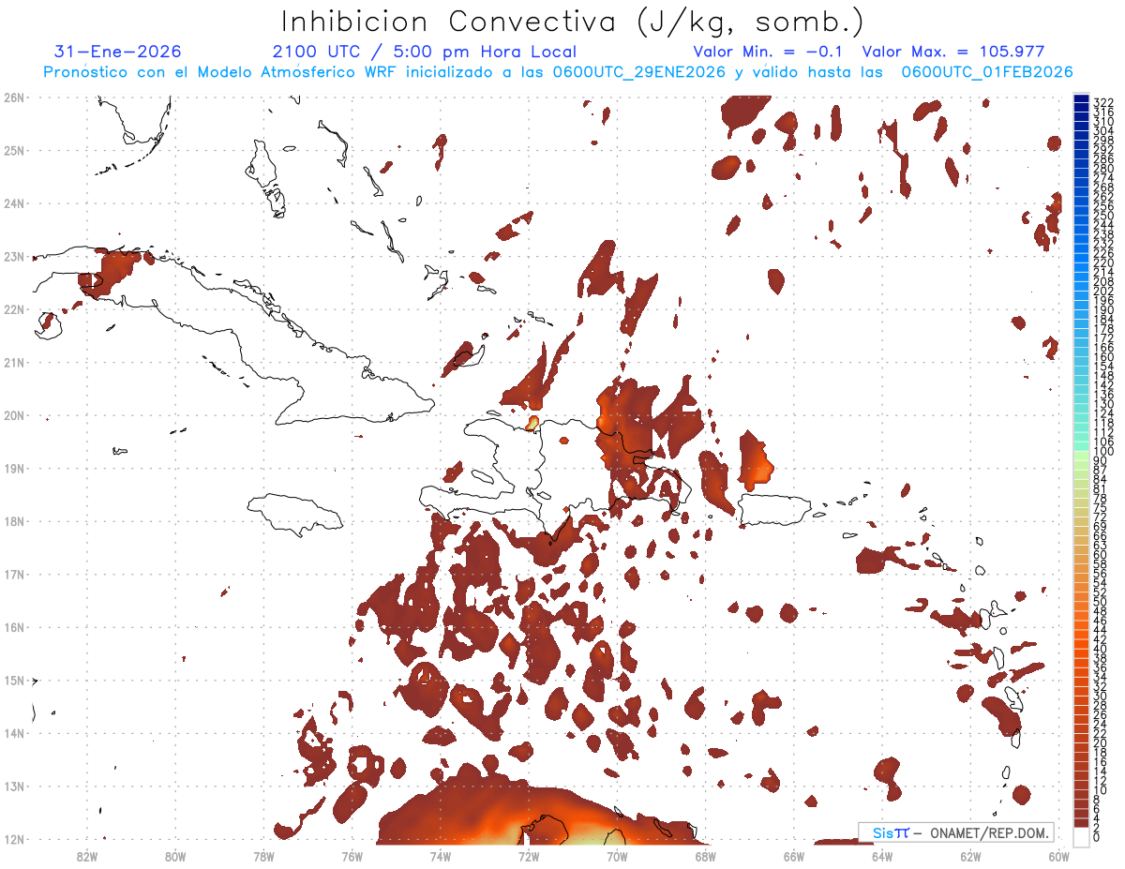
Task: Click the date "31-Ene-2026"
Action: tap(117, 52)
